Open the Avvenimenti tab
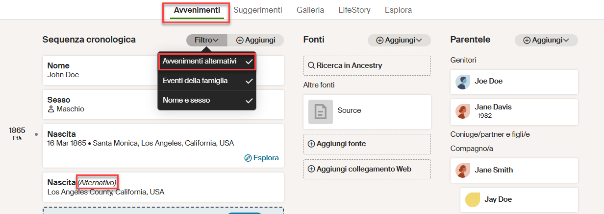Screen dimensions: 604x214 tap(196, 10)
